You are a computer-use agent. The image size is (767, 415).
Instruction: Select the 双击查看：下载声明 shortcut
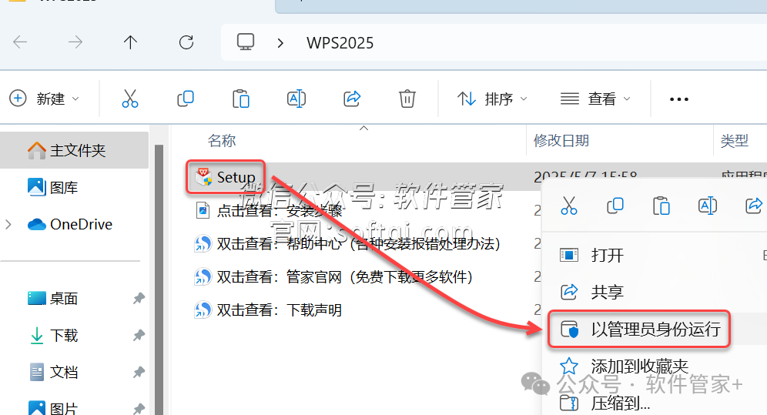click(268, 310)
